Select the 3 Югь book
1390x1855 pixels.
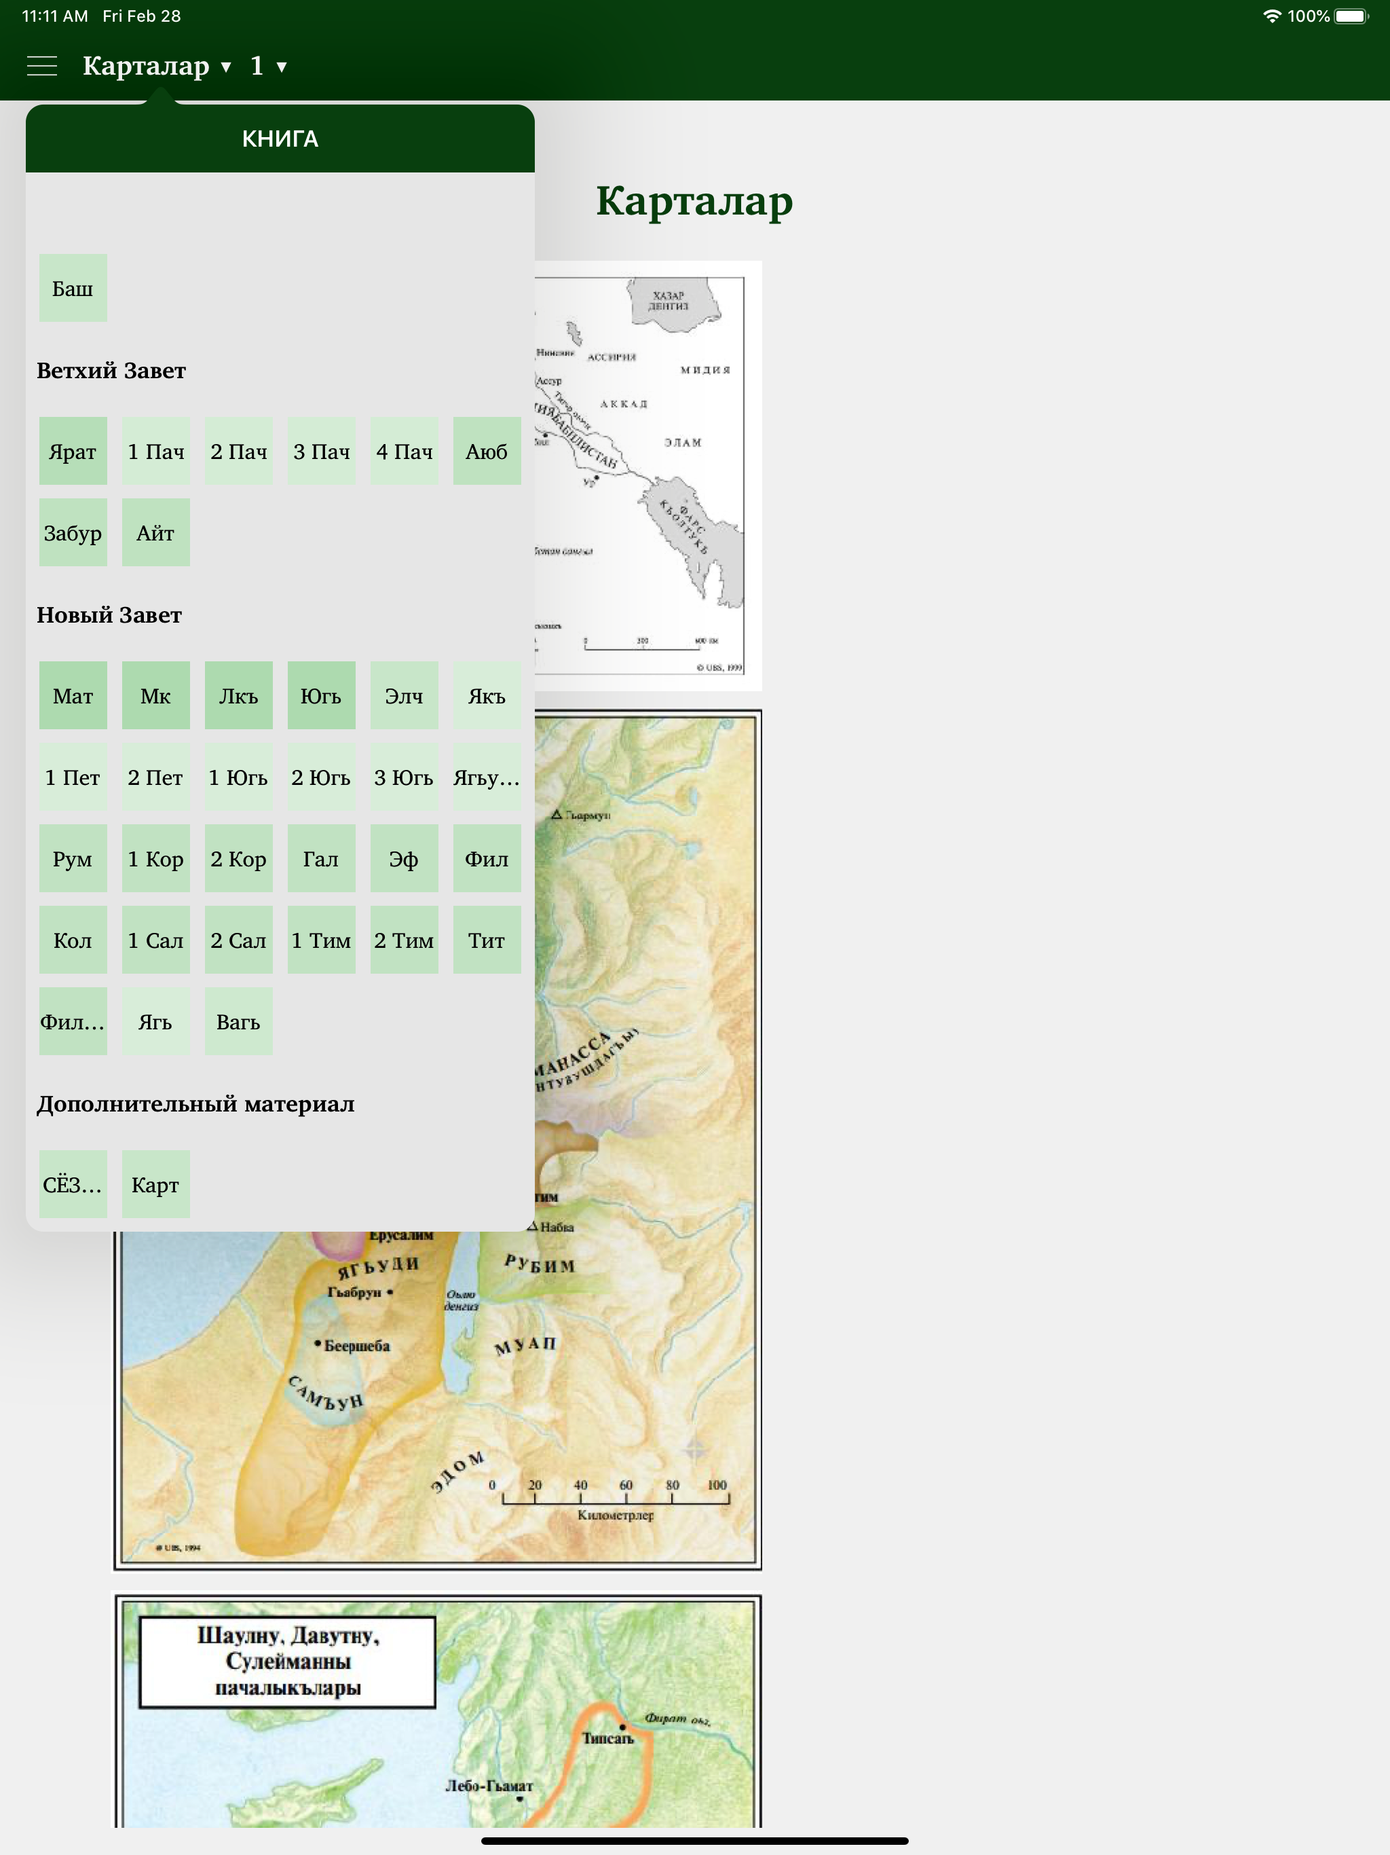(x=404, y=777)
